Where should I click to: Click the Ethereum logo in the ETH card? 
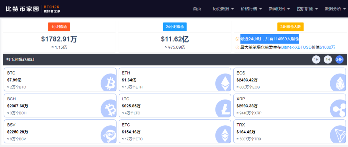(223, 83)
